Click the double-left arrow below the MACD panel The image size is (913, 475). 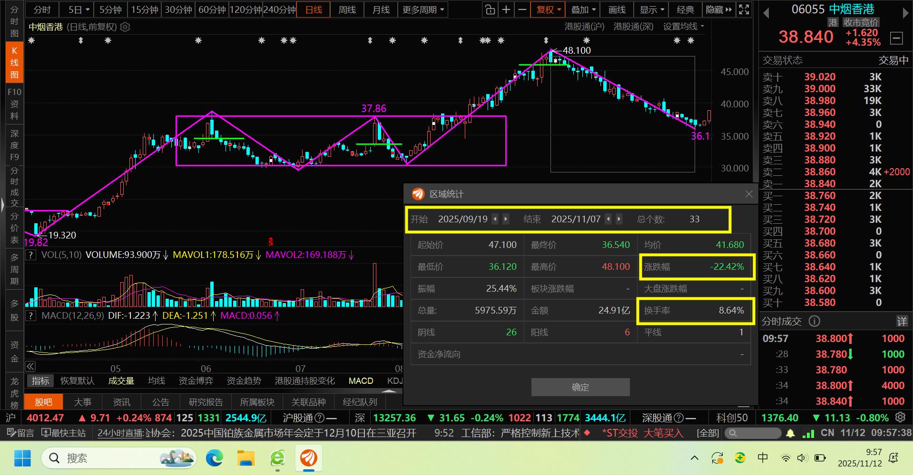click(x=30, y=366)
